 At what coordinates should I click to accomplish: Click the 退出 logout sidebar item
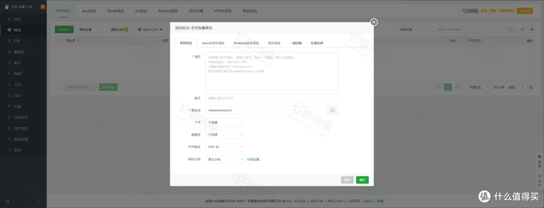coord(23,150)
